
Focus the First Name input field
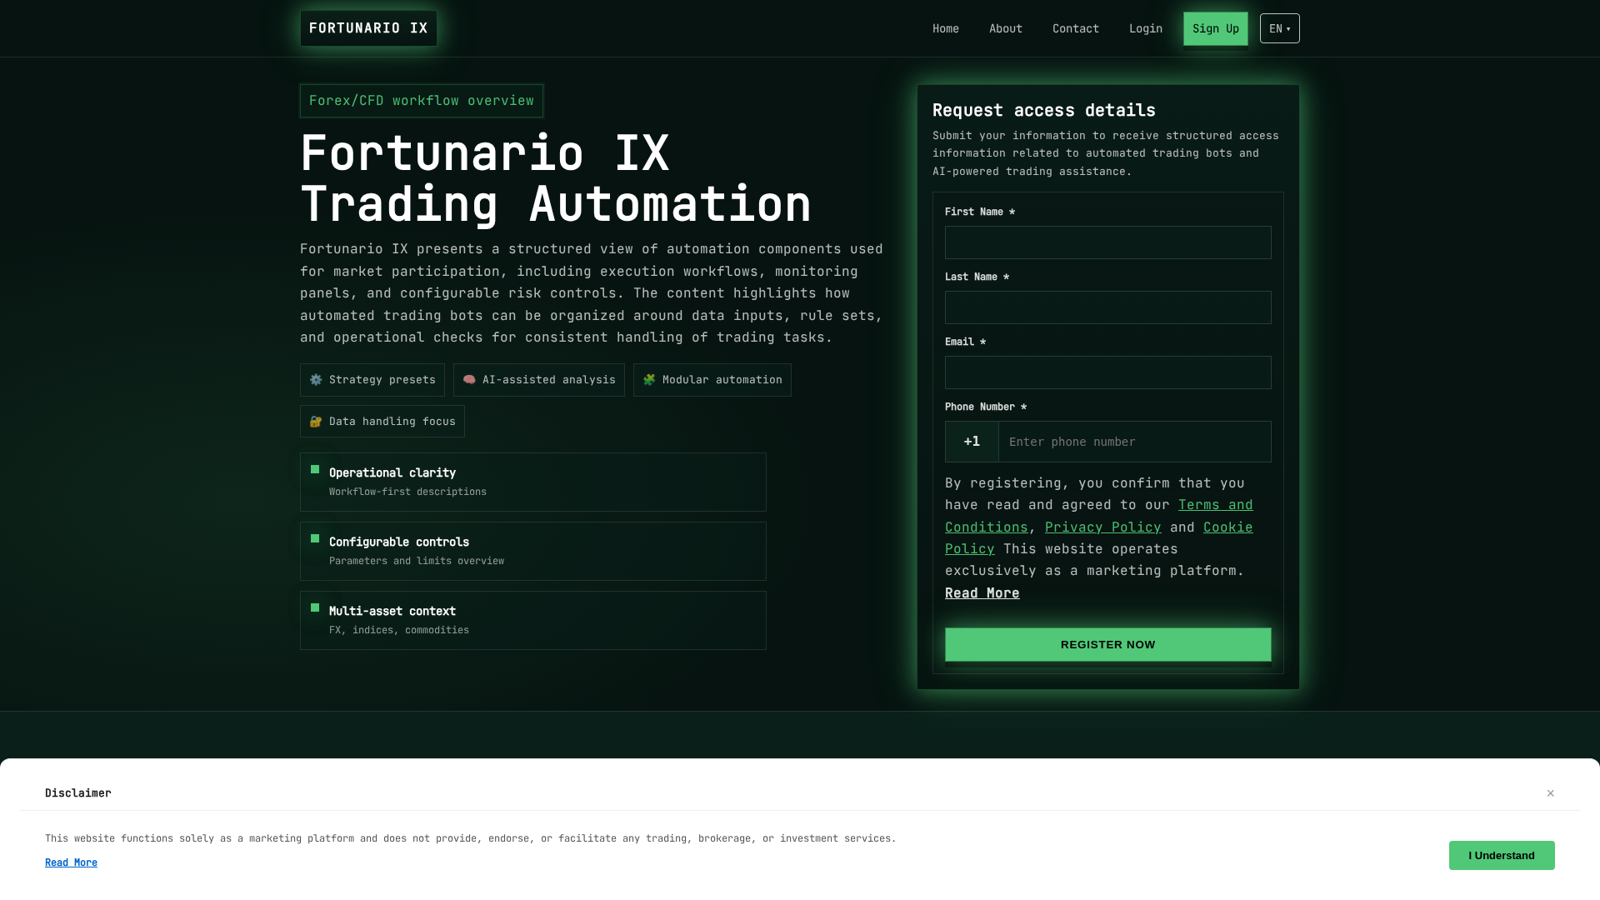(1108, 242)
